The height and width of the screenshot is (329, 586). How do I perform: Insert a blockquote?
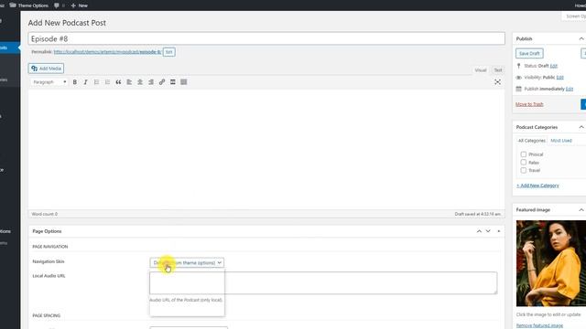(118, 82)
